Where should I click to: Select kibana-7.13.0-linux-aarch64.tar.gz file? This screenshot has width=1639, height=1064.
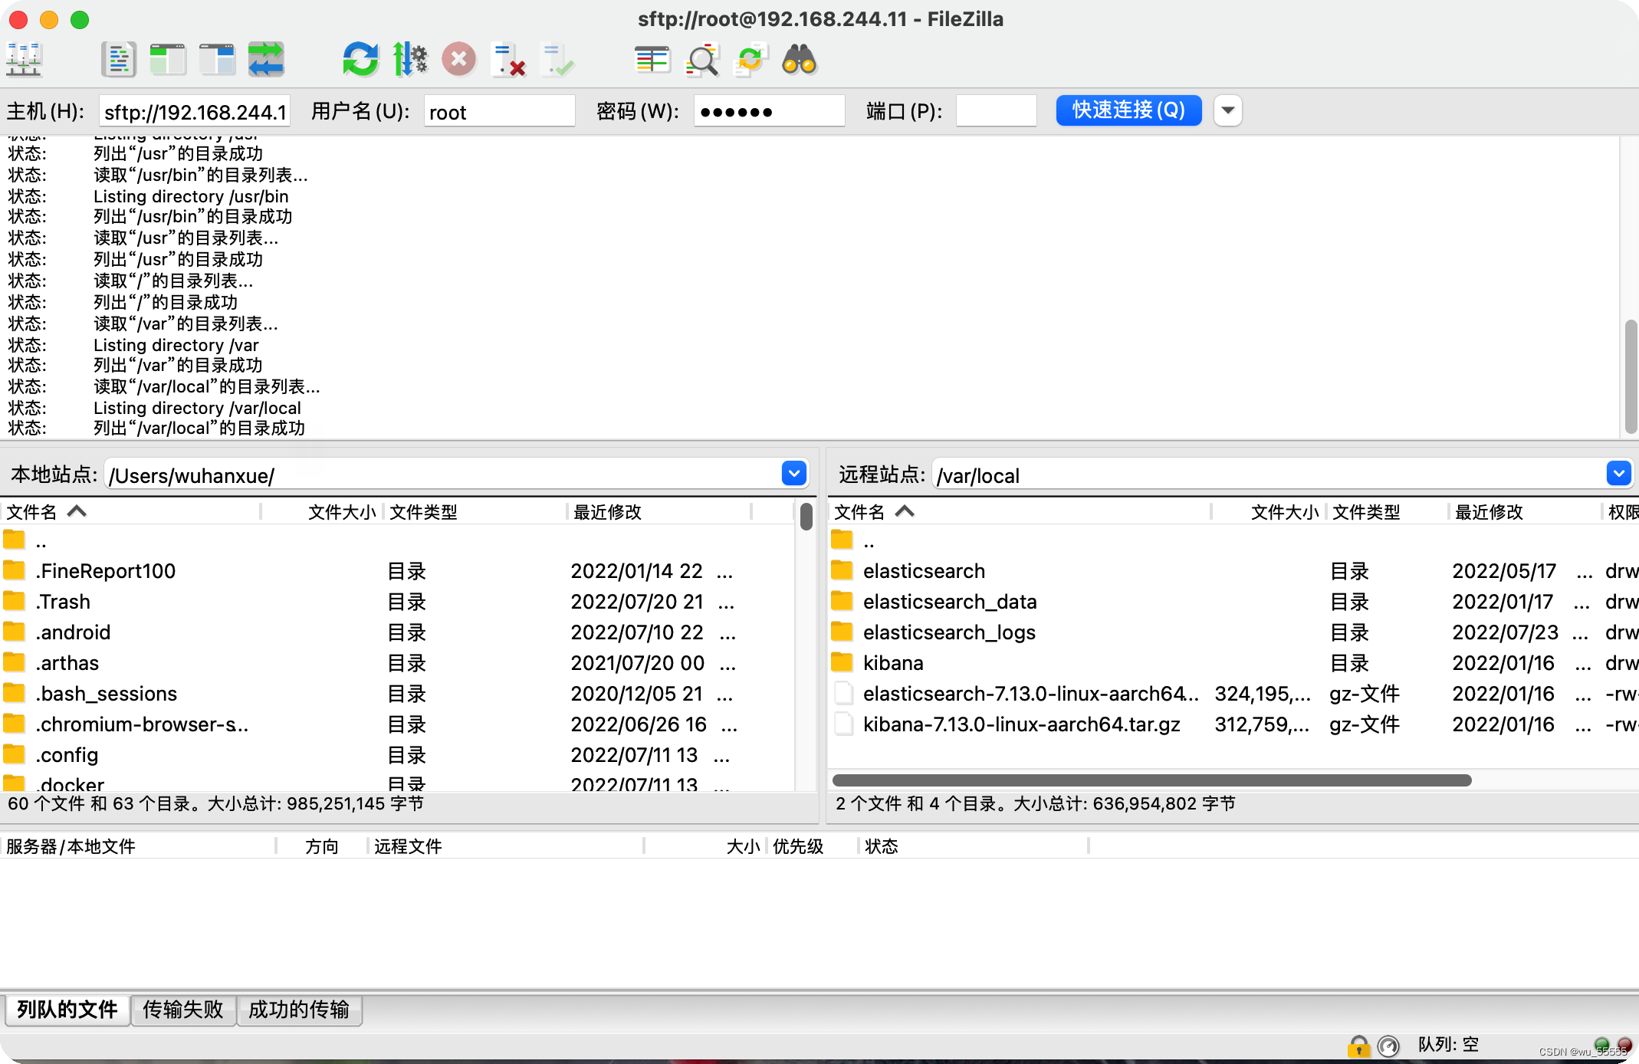[1233, 724]
